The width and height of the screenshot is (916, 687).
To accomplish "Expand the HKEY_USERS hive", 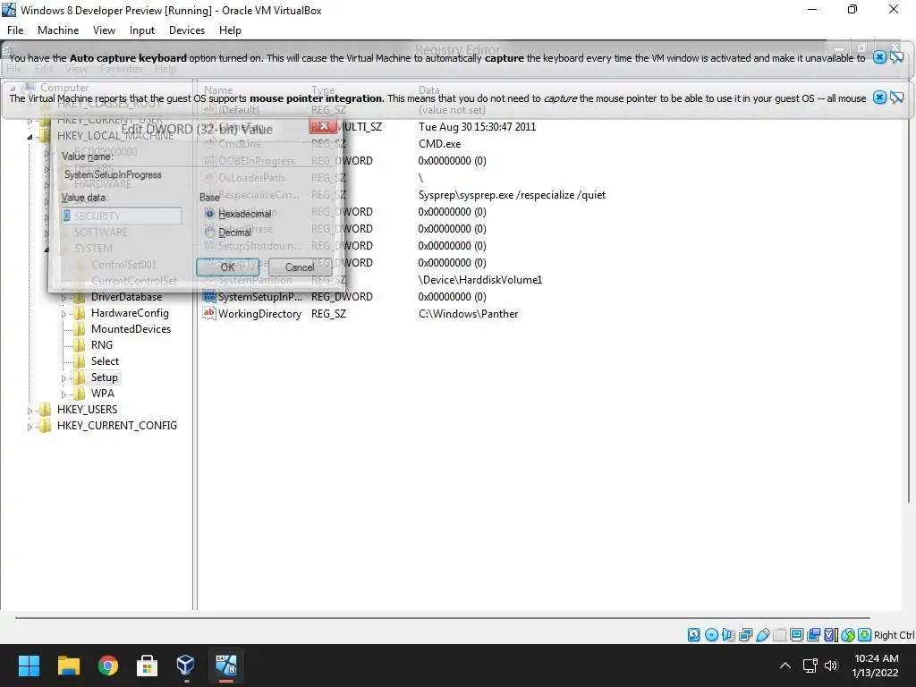I will pyautogui.click(x=30, y=410).
